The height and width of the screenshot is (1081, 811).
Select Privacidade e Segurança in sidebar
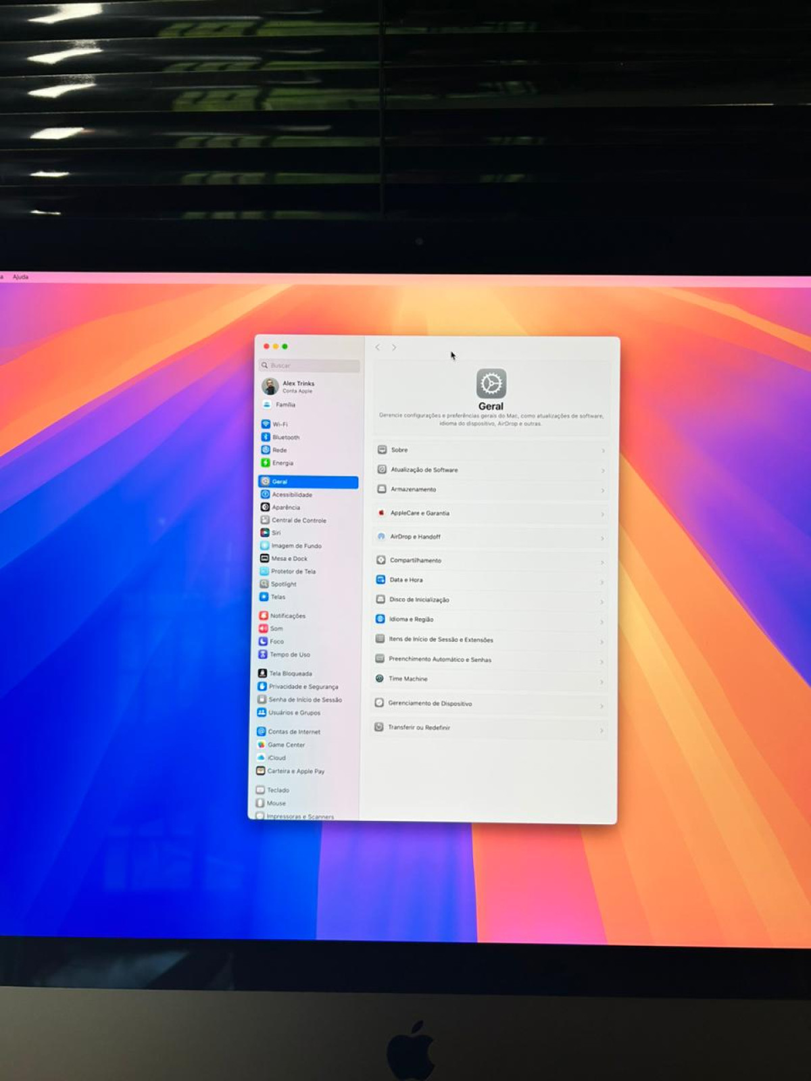pos(303,686)
